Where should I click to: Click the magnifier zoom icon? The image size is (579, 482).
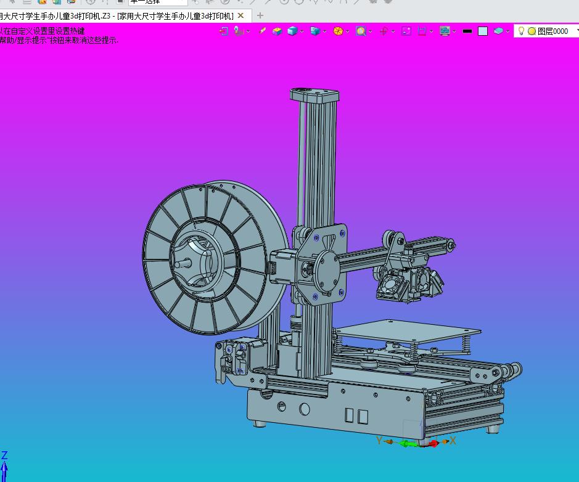point(361,31)
